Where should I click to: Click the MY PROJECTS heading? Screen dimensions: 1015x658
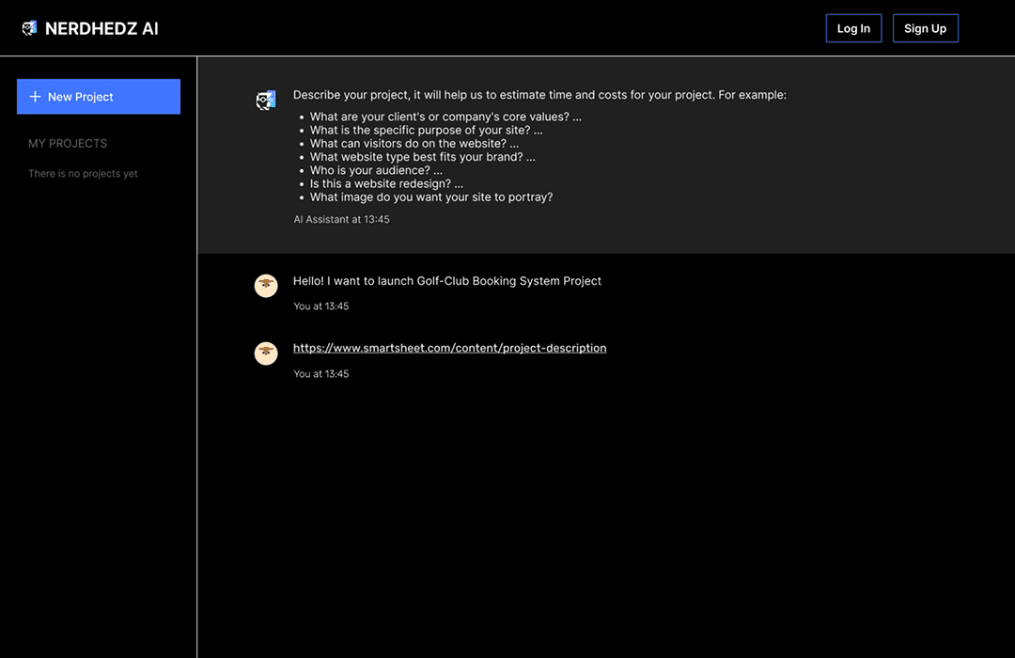(x=68, y=143)
